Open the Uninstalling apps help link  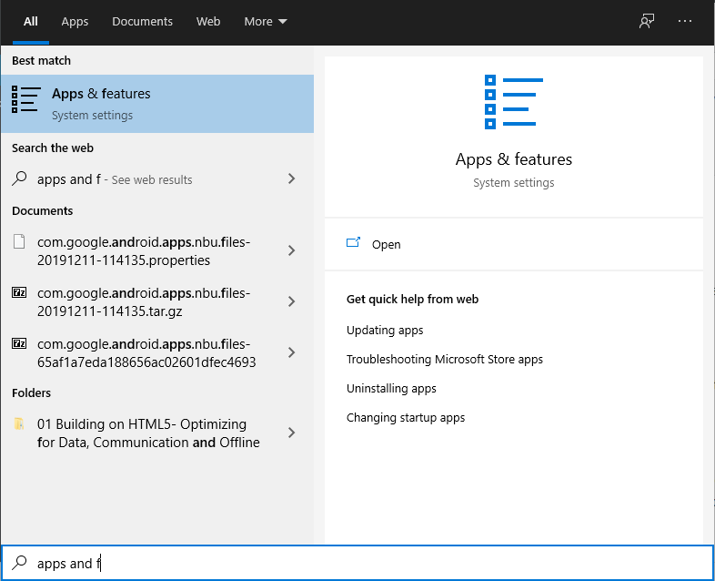pos(391,389)
